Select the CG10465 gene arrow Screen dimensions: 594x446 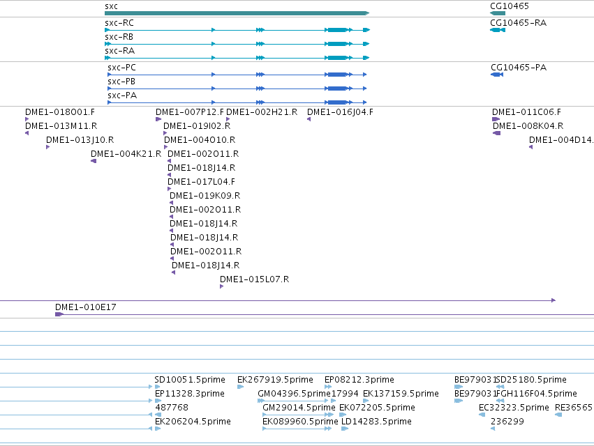pyautogui.click(x=498, y=13)
